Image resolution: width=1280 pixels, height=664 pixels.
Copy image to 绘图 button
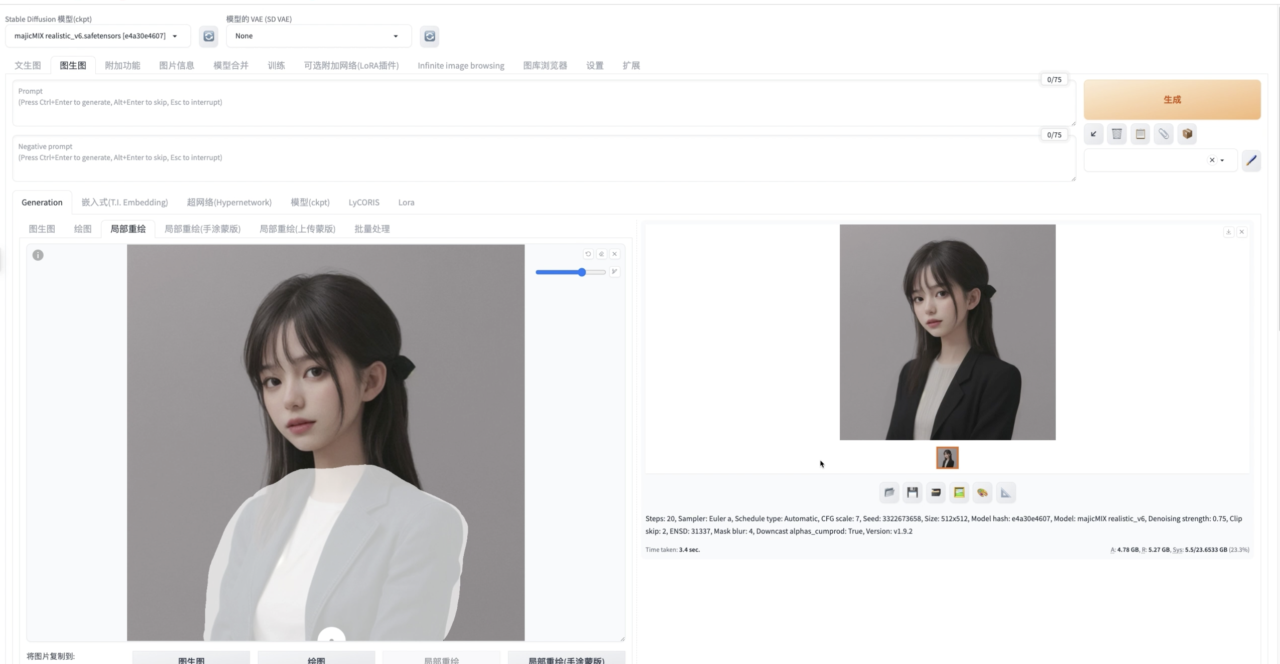[x=316, y=658]
